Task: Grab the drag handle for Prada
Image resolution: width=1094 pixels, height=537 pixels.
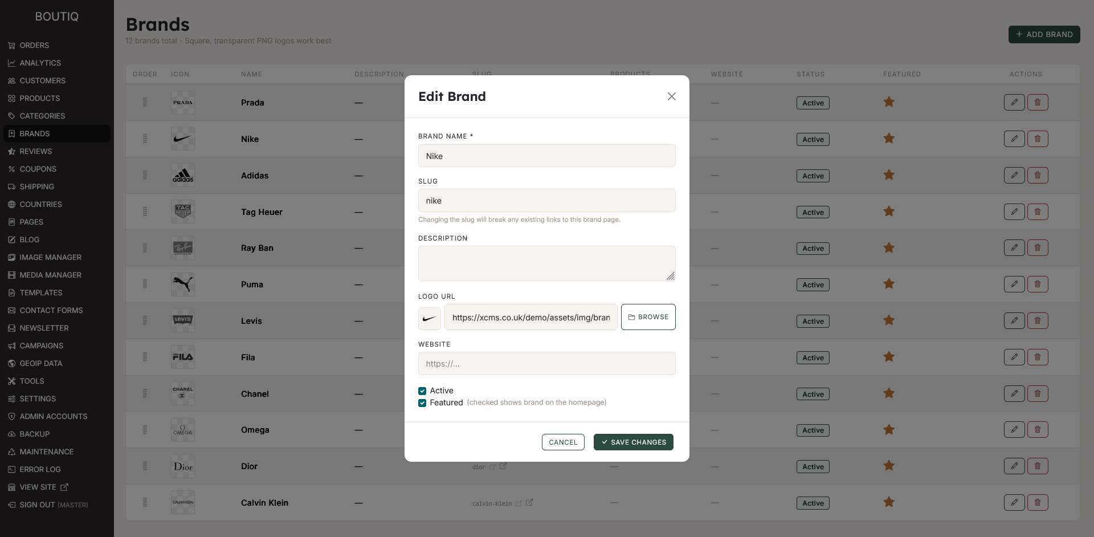Action: pos(145,103)
